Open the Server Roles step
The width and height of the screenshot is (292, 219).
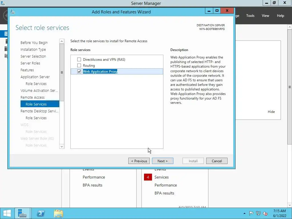(30, 63)
